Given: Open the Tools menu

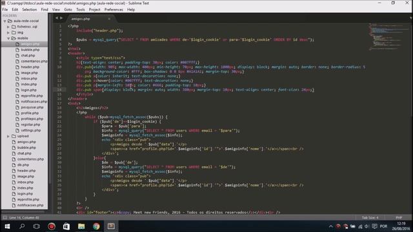Looking at the screenshot, I should click(80, 10).
